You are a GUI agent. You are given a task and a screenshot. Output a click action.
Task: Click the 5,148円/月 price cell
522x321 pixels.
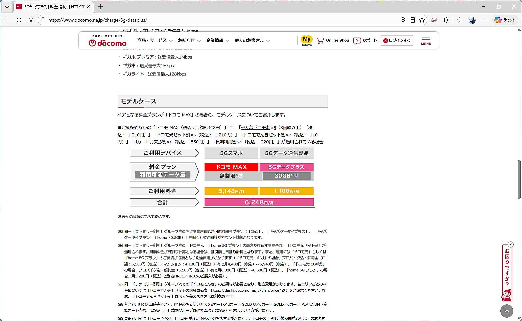tap(231, 191)
